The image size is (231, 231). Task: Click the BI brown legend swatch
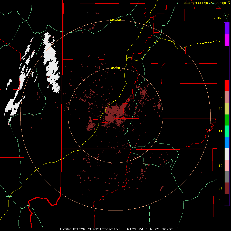pyautogui.click(x=227, y=188)
